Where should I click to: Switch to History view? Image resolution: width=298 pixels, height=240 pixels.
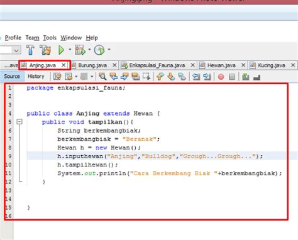click(x=36, y=77)
